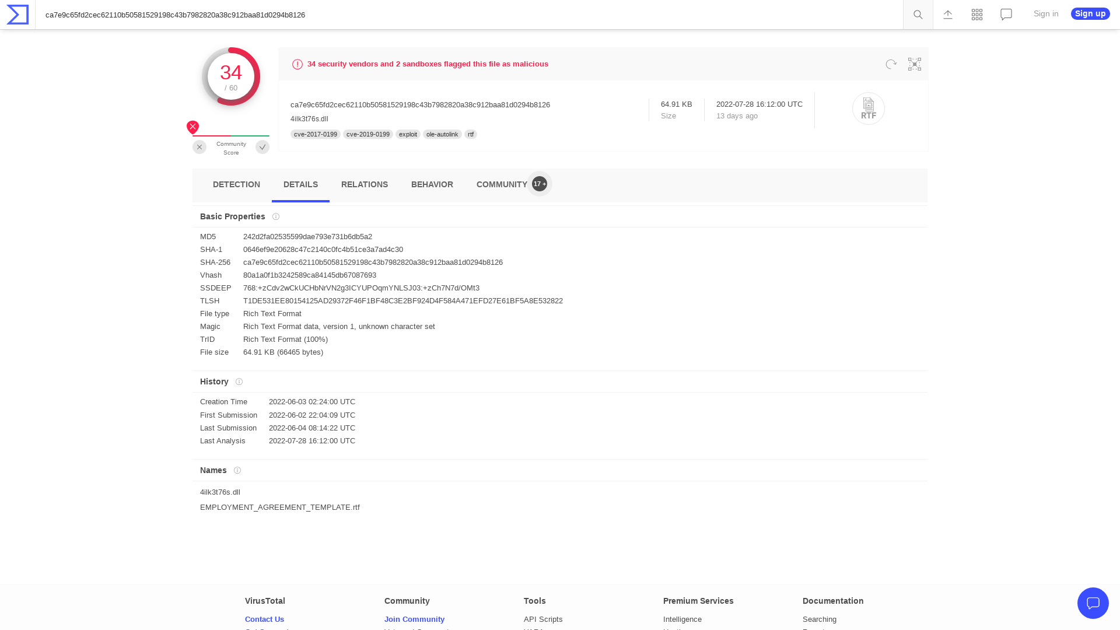Click the reanalyze file icon
Viewport: 1120px width, 630px height.
(891, 64)
